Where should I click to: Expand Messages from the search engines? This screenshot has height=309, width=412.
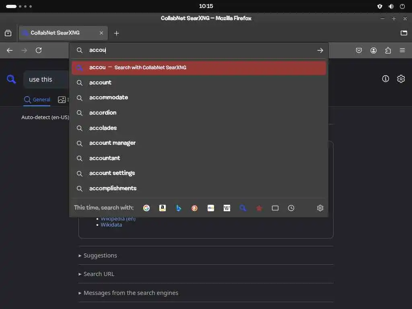pos(128,293)
